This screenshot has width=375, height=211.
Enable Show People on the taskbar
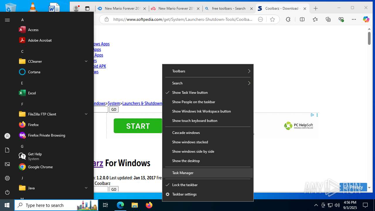click(208, 102)
